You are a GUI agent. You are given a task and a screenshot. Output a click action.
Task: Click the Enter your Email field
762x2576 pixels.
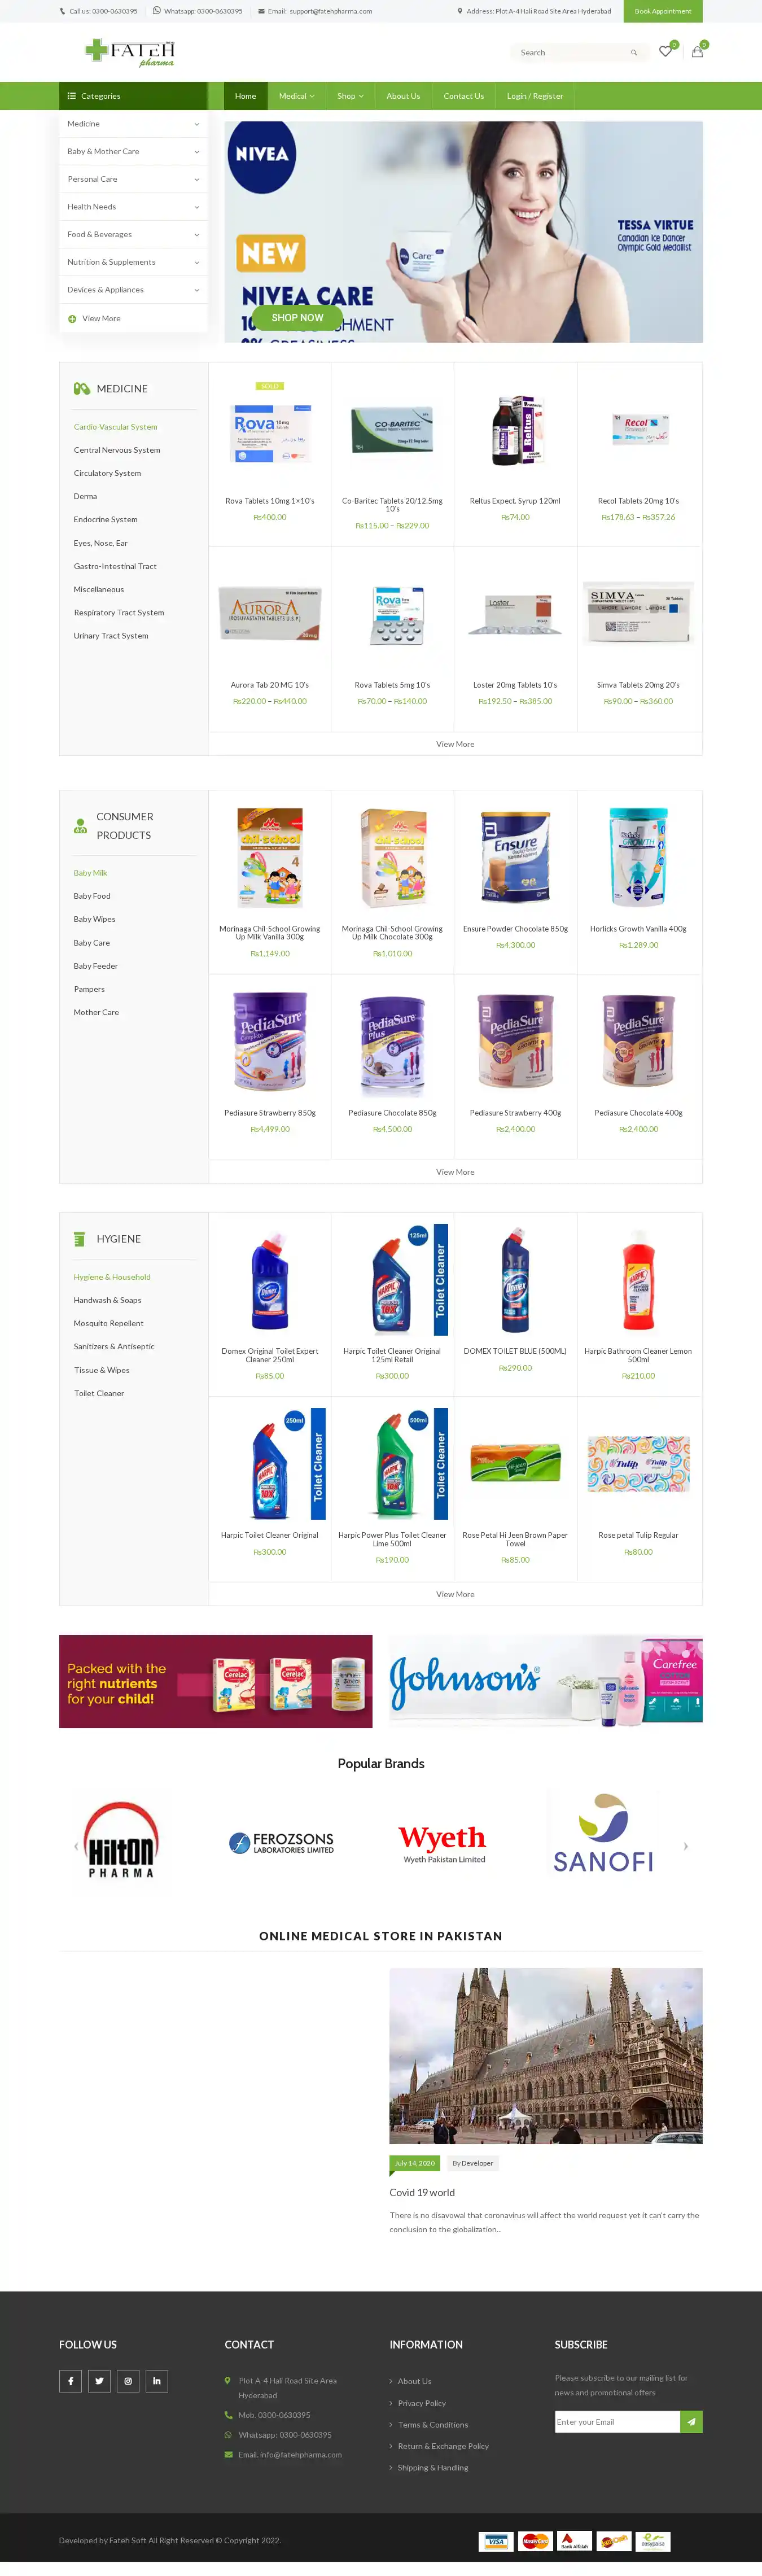(617, 2421)
